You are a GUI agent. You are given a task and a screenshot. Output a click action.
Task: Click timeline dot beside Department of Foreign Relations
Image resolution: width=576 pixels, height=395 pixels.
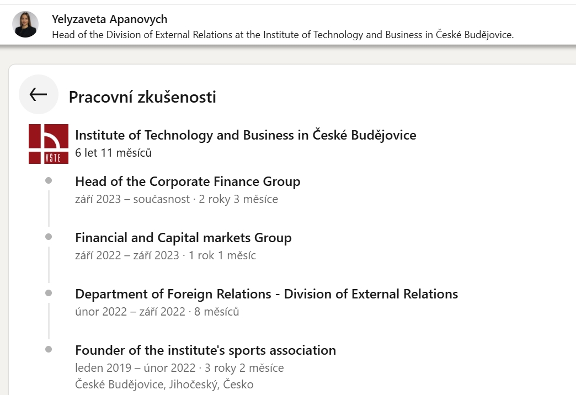point(49,293)
